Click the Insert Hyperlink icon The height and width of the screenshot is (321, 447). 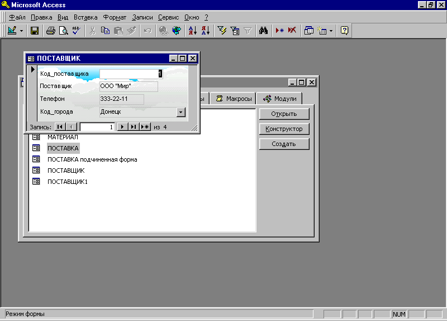tap(163, 31)
